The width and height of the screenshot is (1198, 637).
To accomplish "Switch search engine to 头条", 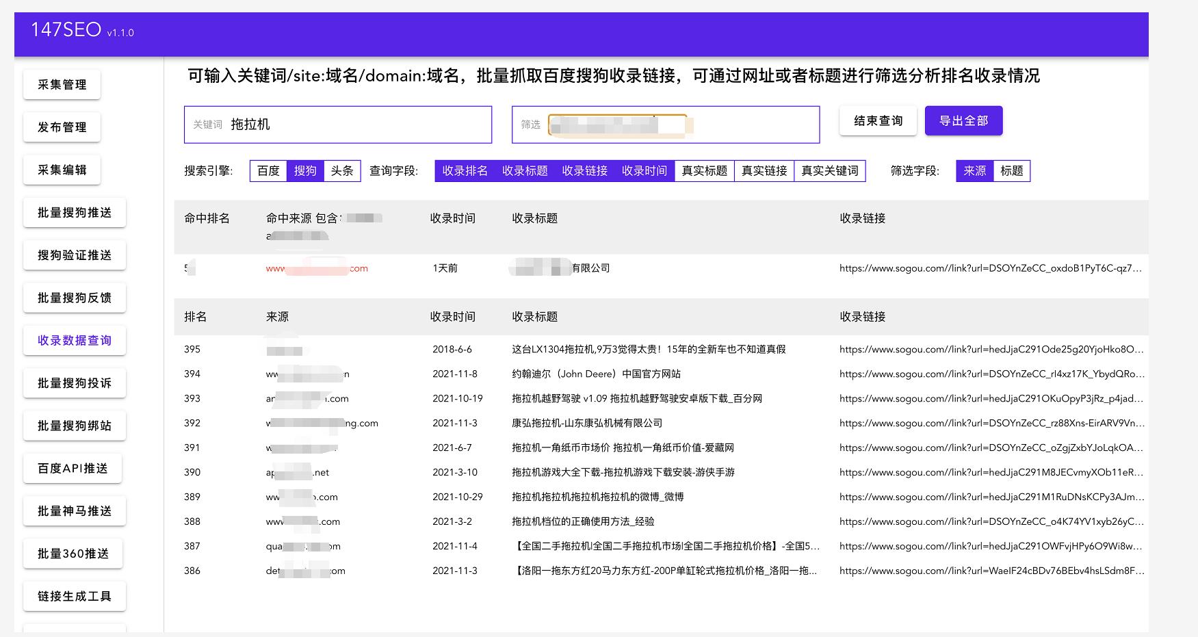I will tap(342, 171).
